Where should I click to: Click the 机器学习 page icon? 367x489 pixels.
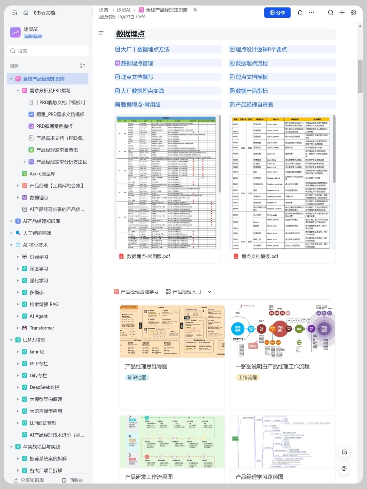click(24, 257)
